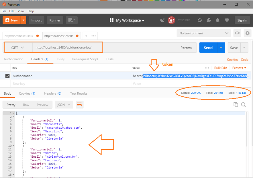Image resolution: width=253 pixels, height=178 pixels.
Task: Click the New request button
Action: 11,20
